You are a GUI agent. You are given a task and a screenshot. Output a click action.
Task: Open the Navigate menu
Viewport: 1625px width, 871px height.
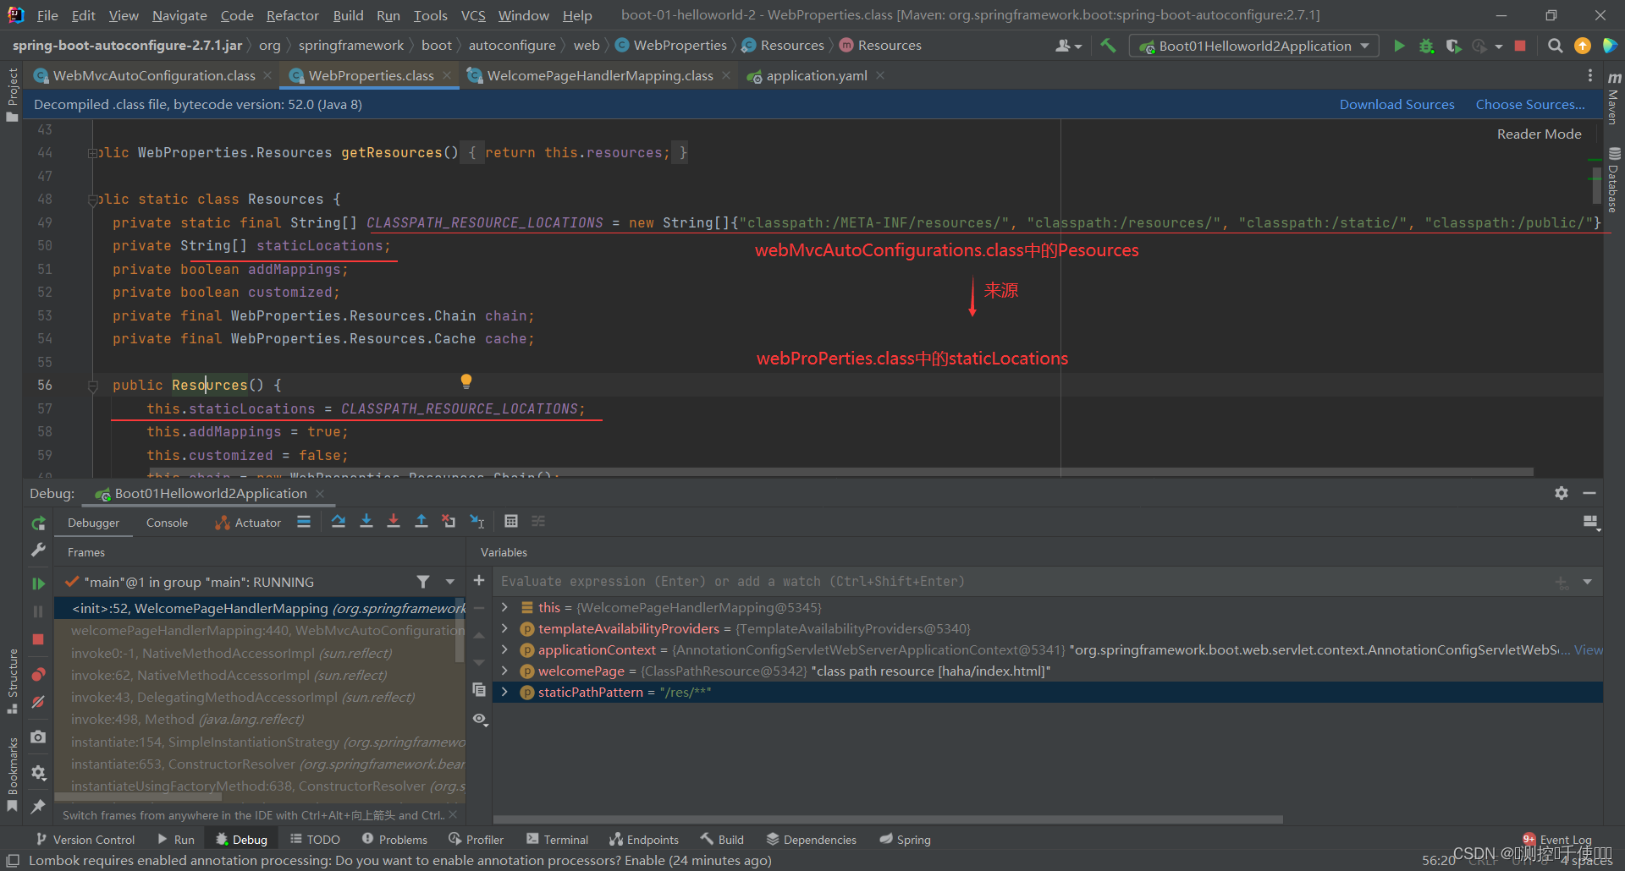[x=179, y=15]
